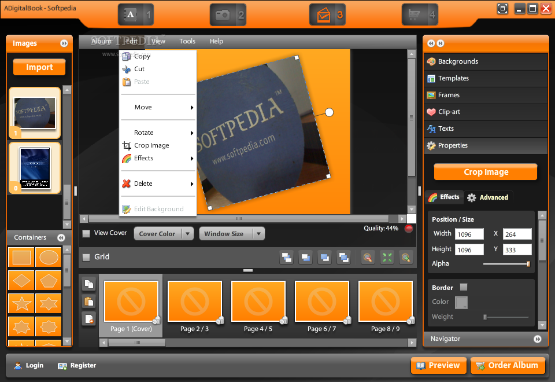Open the Tools menu

187,41
